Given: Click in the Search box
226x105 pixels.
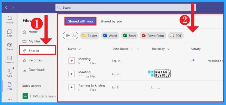Looking at the screenshot, I should coord(126,8).
